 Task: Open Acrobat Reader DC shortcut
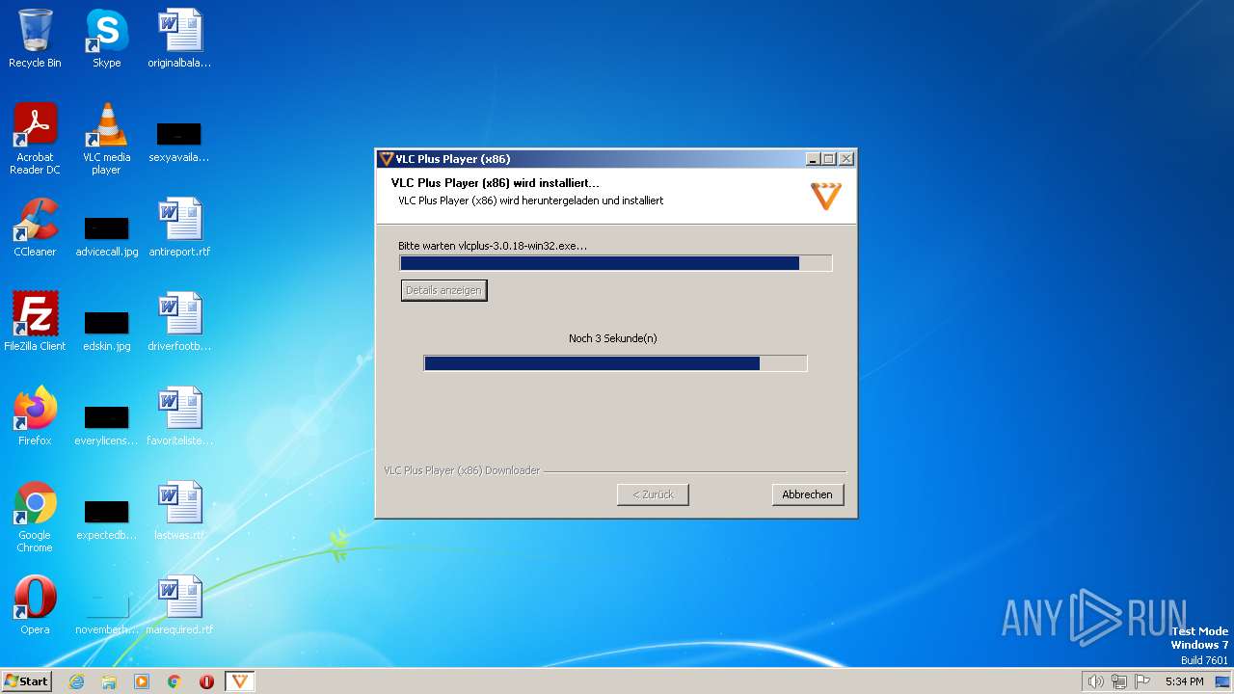pos(35,138)
